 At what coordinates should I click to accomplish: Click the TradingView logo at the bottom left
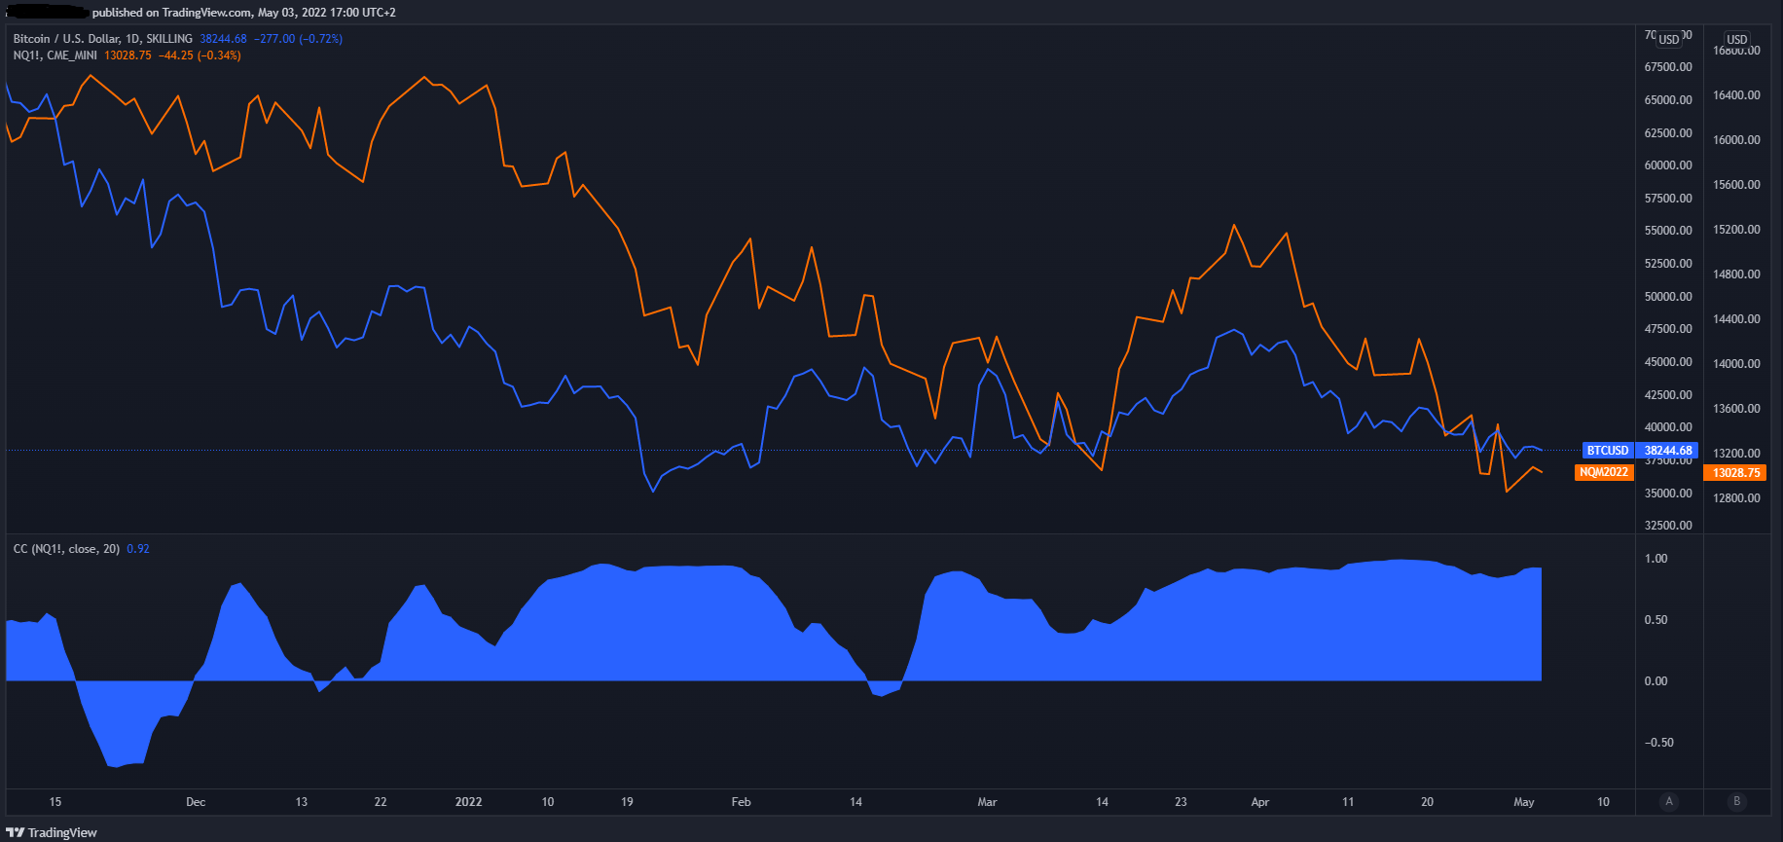coord(52,832)
